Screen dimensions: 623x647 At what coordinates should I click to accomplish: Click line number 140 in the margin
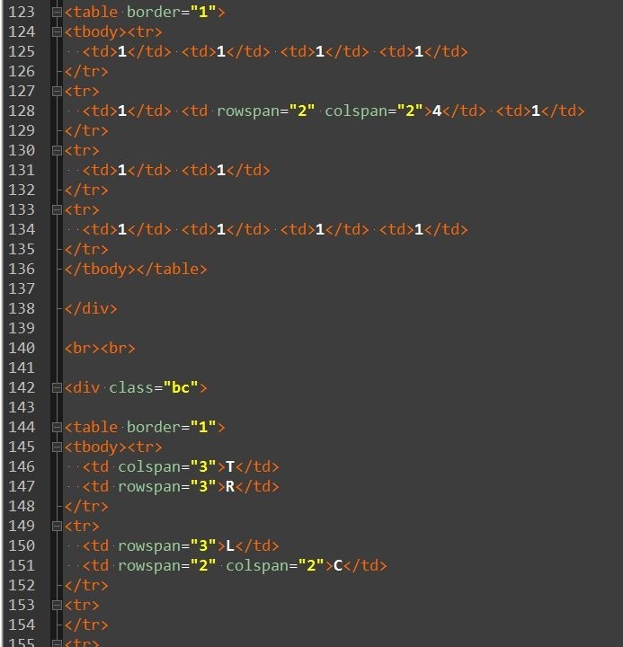pos(22,349)
